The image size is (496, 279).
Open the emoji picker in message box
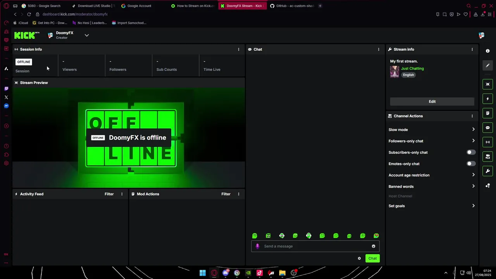[x=374, y=246]
